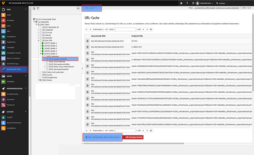Delete the first URL cache entry row

click(87, 41)
